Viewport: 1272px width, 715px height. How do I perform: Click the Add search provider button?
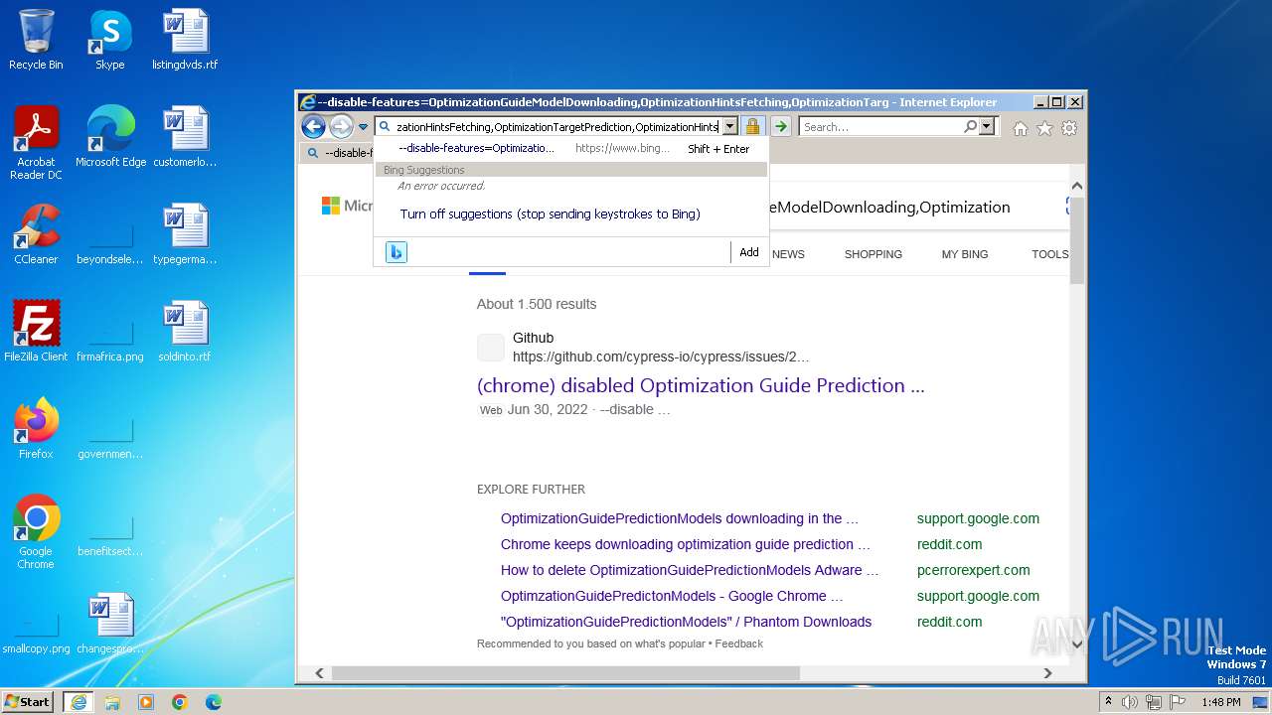click(749, 252)
